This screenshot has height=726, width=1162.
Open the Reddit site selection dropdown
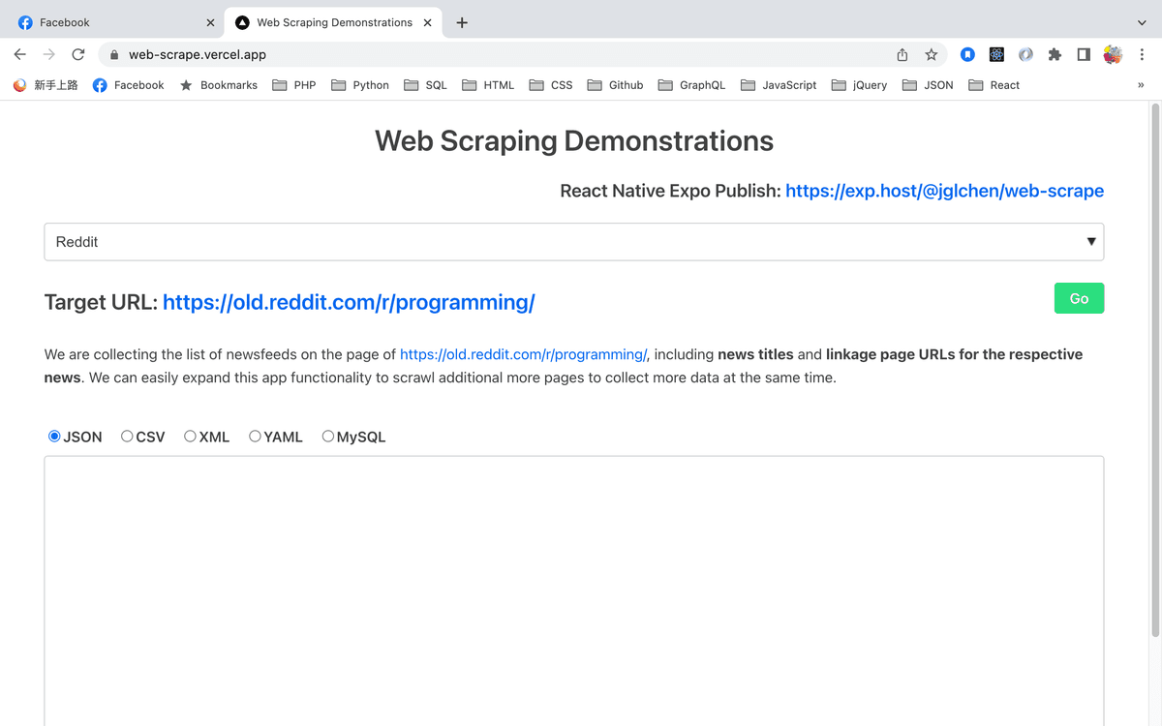(x=574, y=242)
